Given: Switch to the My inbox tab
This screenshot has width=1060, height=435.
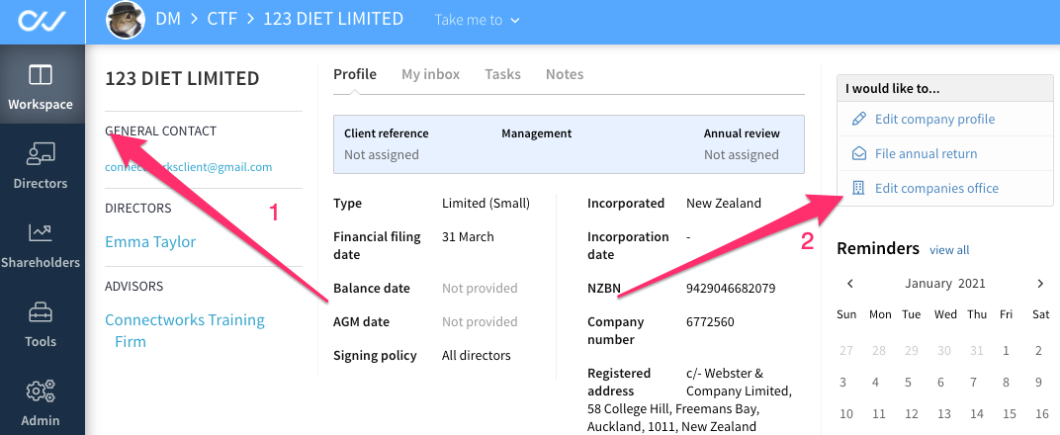Looking at the screenshot, I should coord(431,74).
